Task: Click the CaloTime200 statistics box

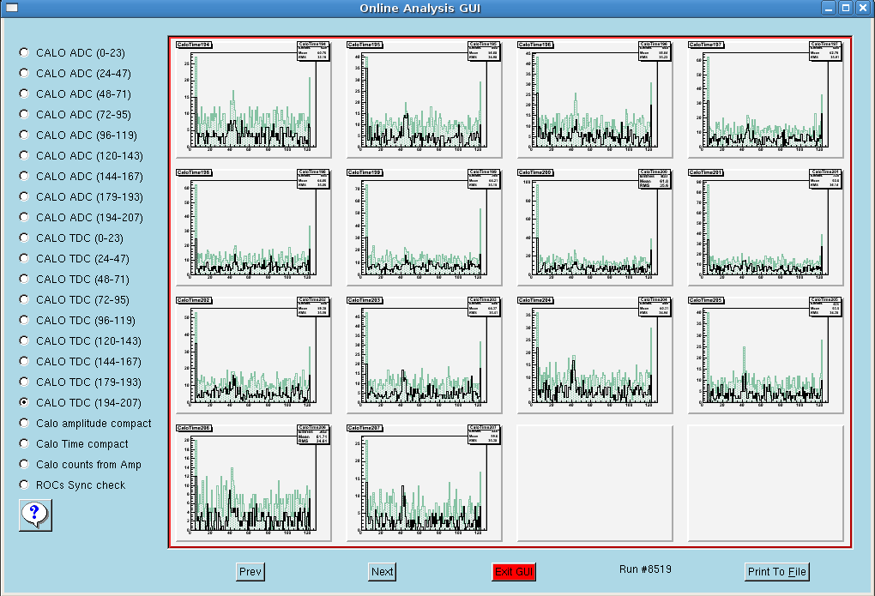Action: (655, 178)
